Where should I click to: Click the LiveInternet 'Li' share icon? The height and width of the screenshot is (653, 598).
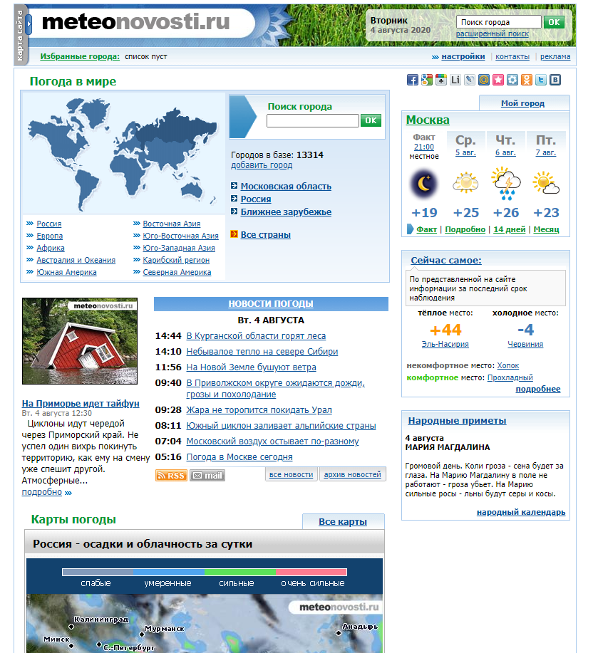455,80
